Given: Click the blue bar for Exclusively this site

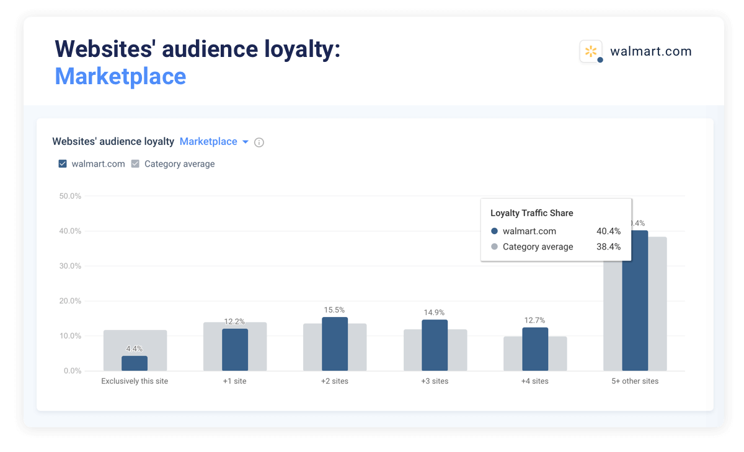Looking at the screenshot, I should click(135, 363).
